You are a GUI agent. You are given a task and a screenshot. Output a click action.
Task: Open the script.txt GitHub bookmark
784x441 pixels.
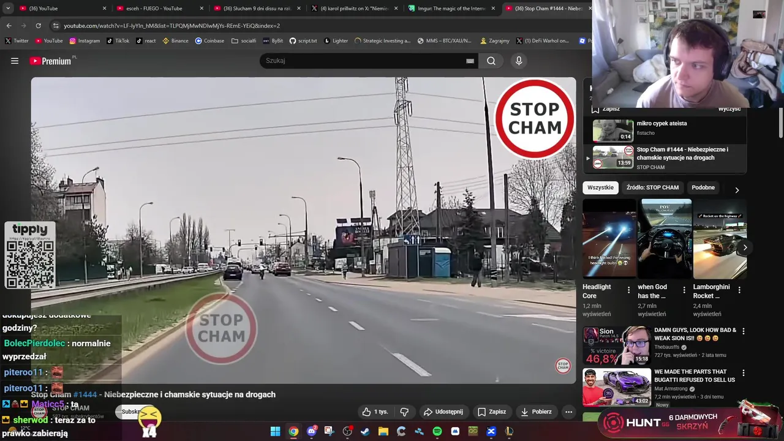click(303, 41)
